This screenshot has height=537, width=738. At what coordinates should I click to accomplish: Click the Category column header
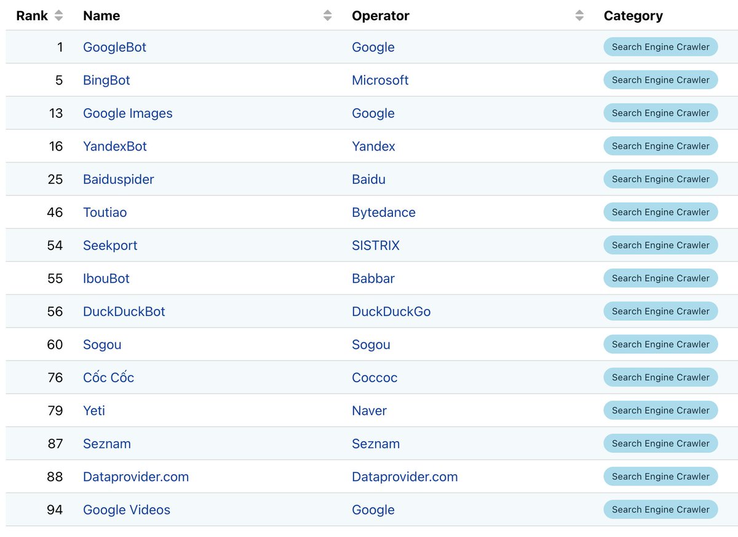[633, 16]
